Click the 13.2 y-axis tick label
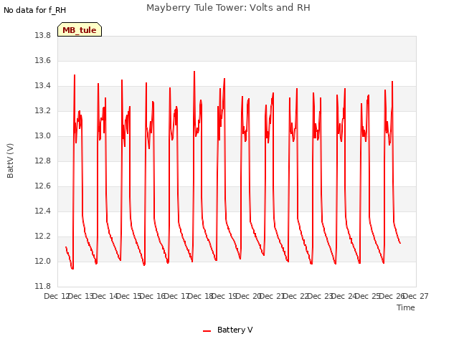 (x=43, y=111)
